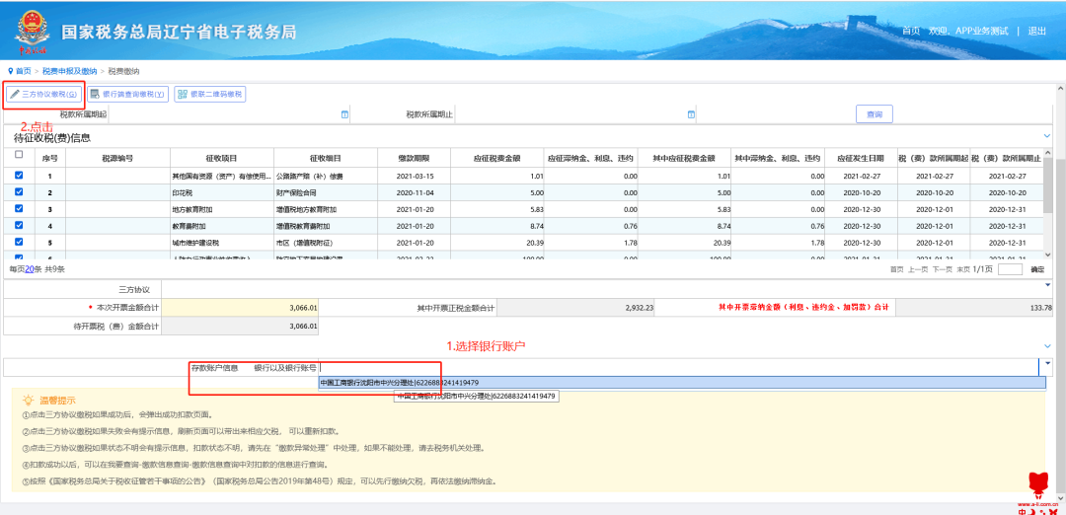
Task: Click pagination 下一页 link
Action: (x=942, y=269)
